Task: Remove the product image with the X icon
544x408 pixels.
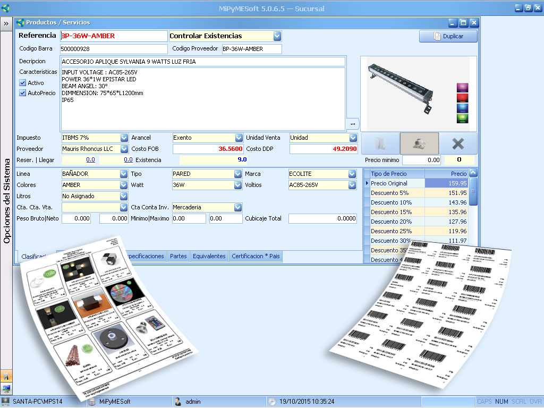Action: click(458, 143)
